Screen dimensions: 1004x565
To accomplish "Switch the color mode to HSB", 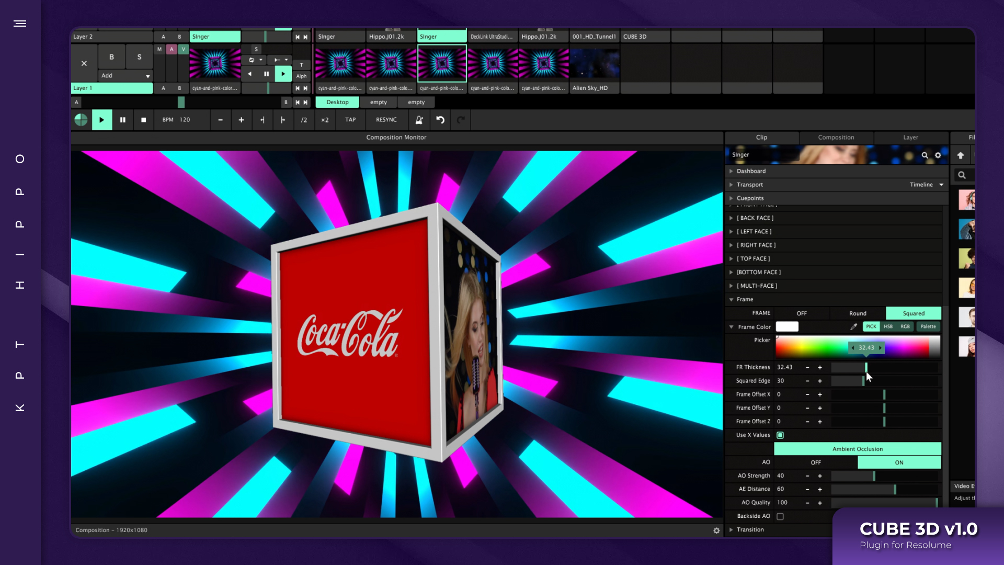I will (x=888, y=327).
